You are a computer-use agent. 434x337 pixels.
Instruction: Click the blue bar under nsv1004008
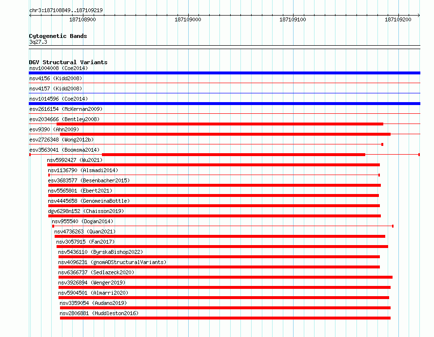pos(224,73)
